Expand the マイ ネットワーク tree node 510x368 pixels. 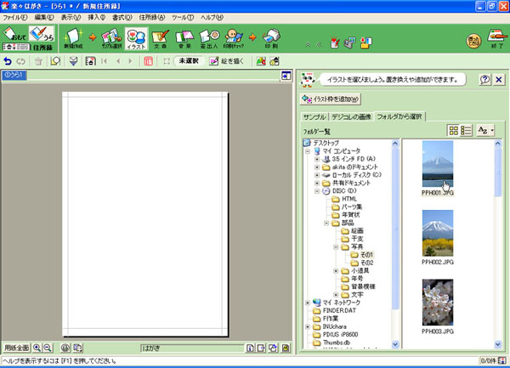309,303
